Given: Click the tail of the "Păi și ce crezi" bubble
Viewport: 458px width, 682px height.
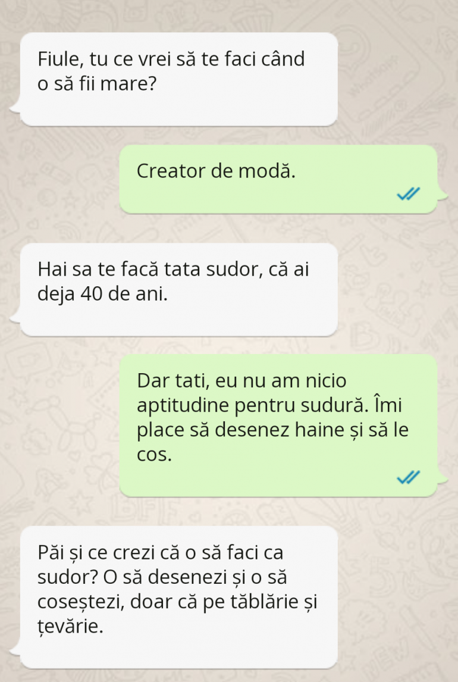Looking at the screenshot, I should click(15, 649).
